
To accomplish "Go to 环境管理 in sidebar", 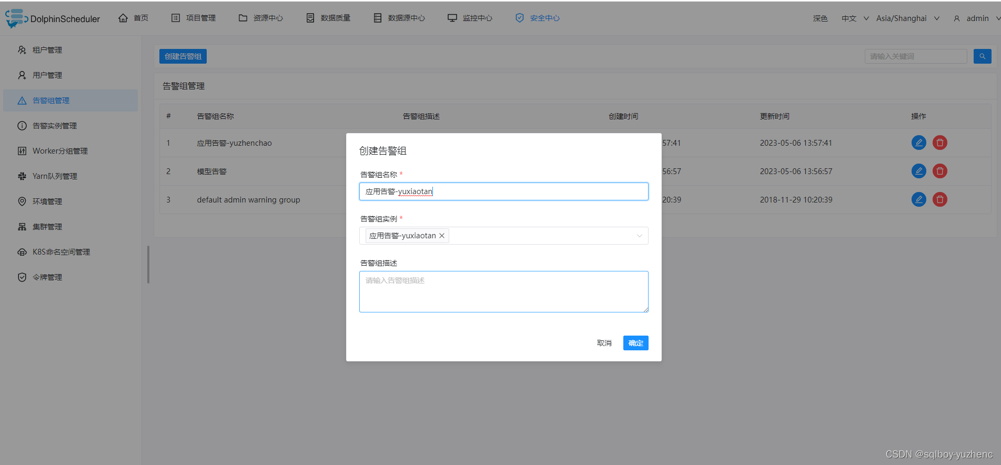I will pyautogui.click(x=70, y=201).
